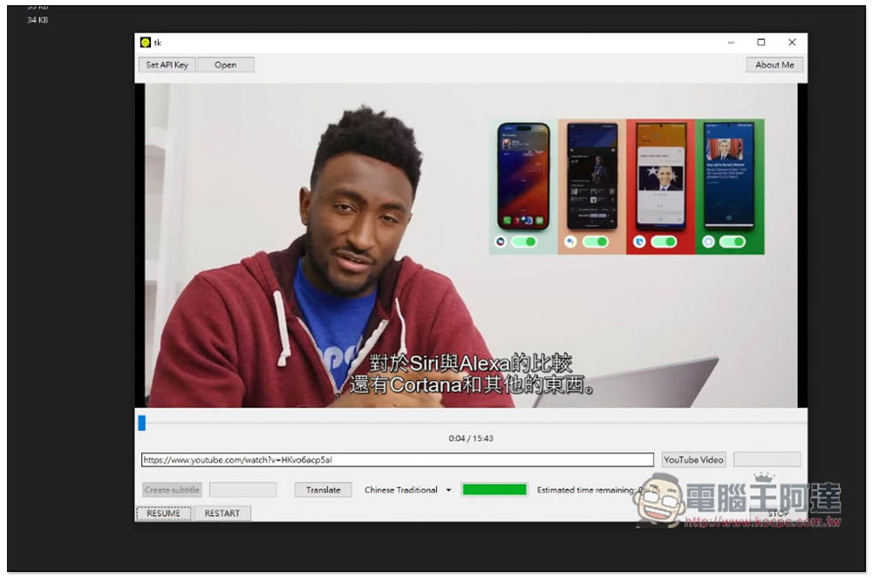Click the empty field beside YouTube Video button
The image size is (872, 578).
pyautogui.click(x=766, y=459)
